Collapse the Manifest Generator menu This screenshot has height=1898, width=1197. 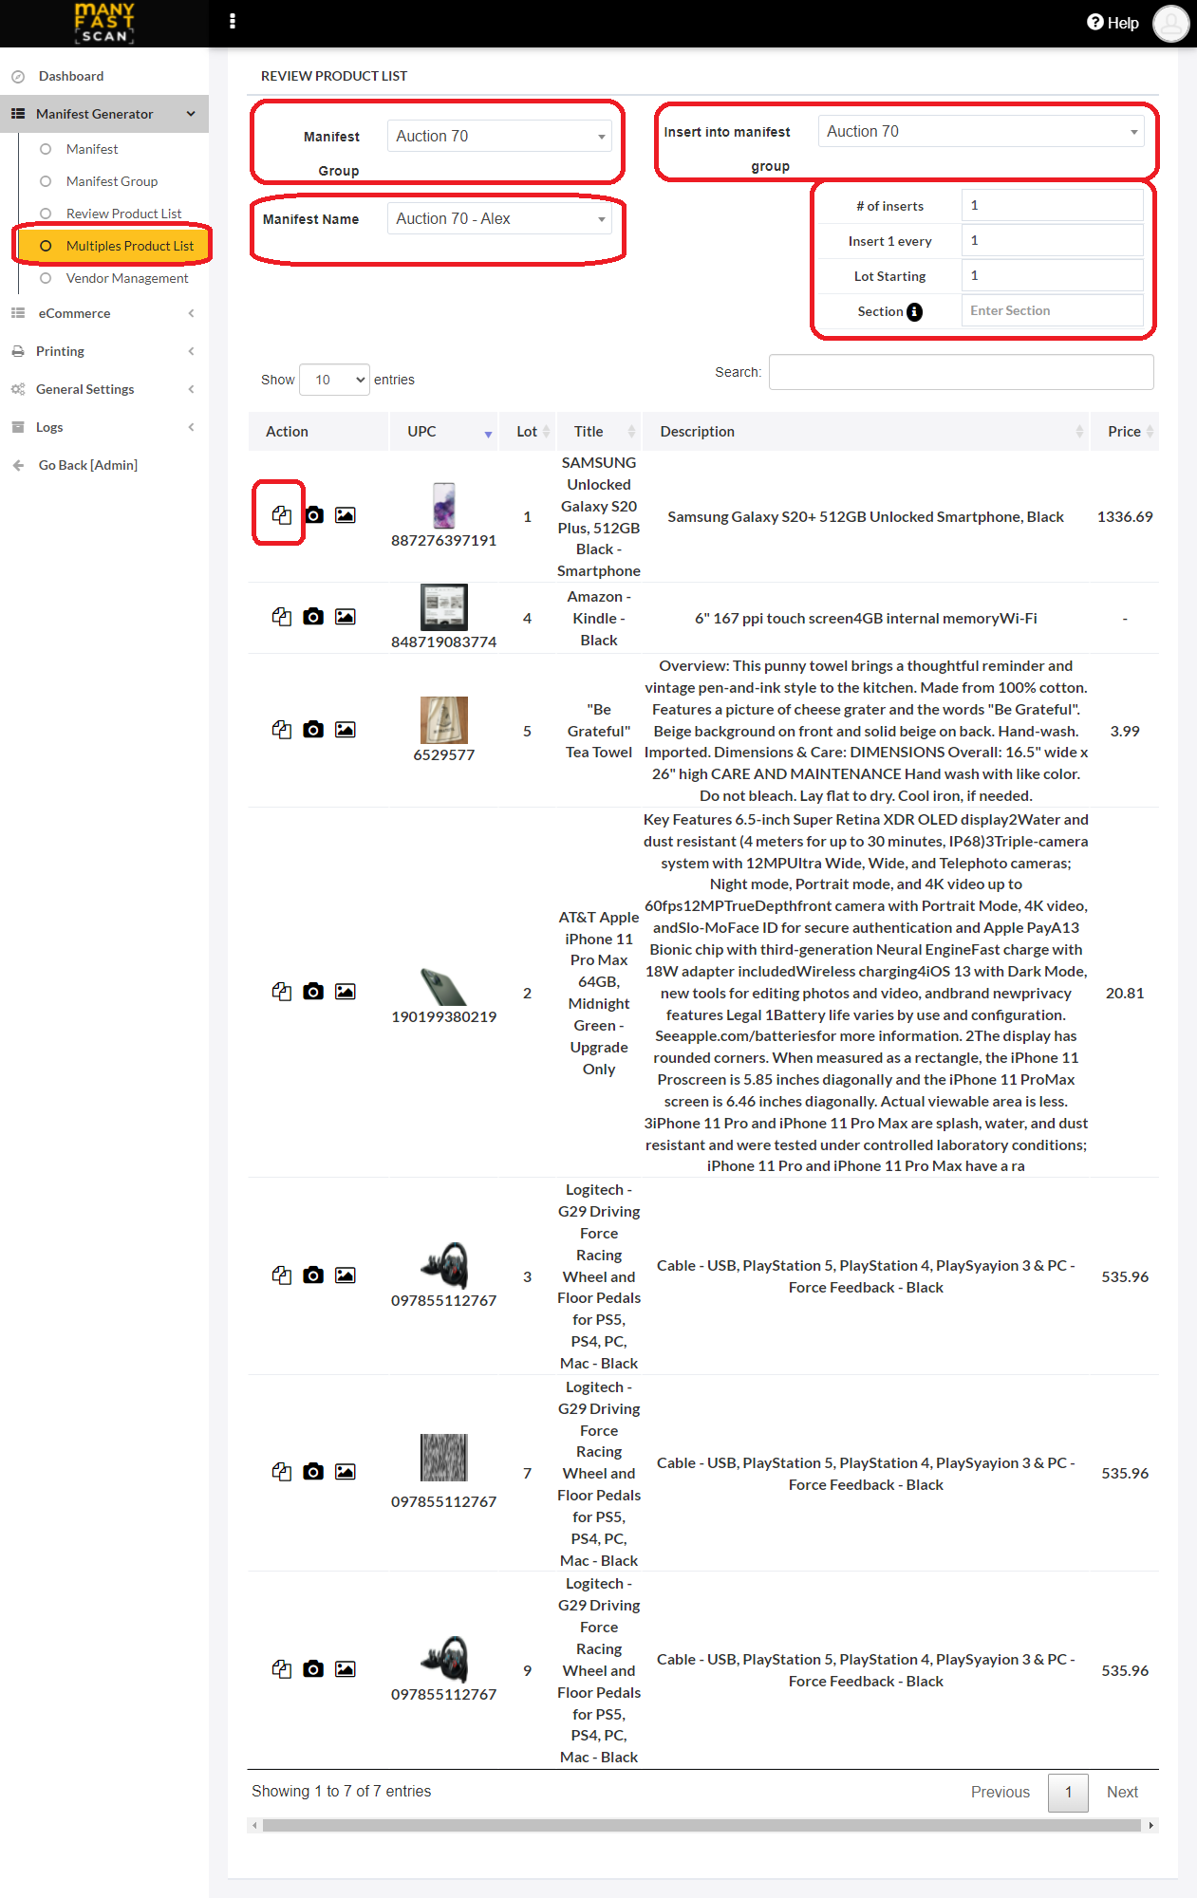coord(104,114)
